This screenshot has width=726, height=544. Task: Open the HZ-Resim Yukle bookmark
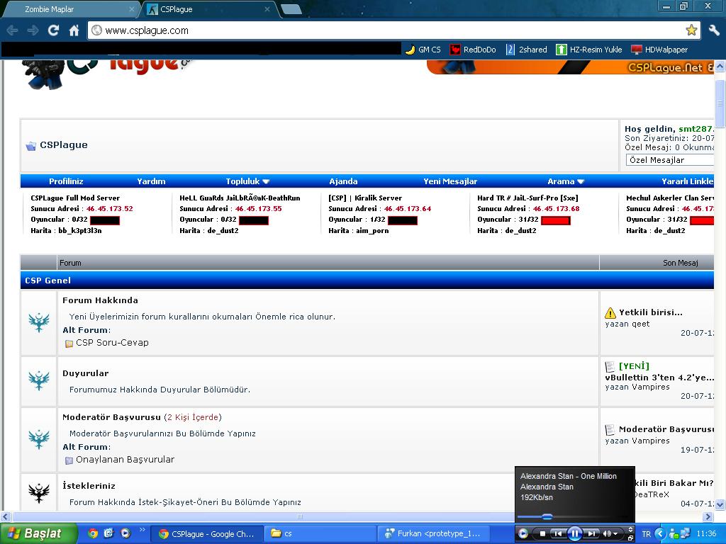click(588, 50)
